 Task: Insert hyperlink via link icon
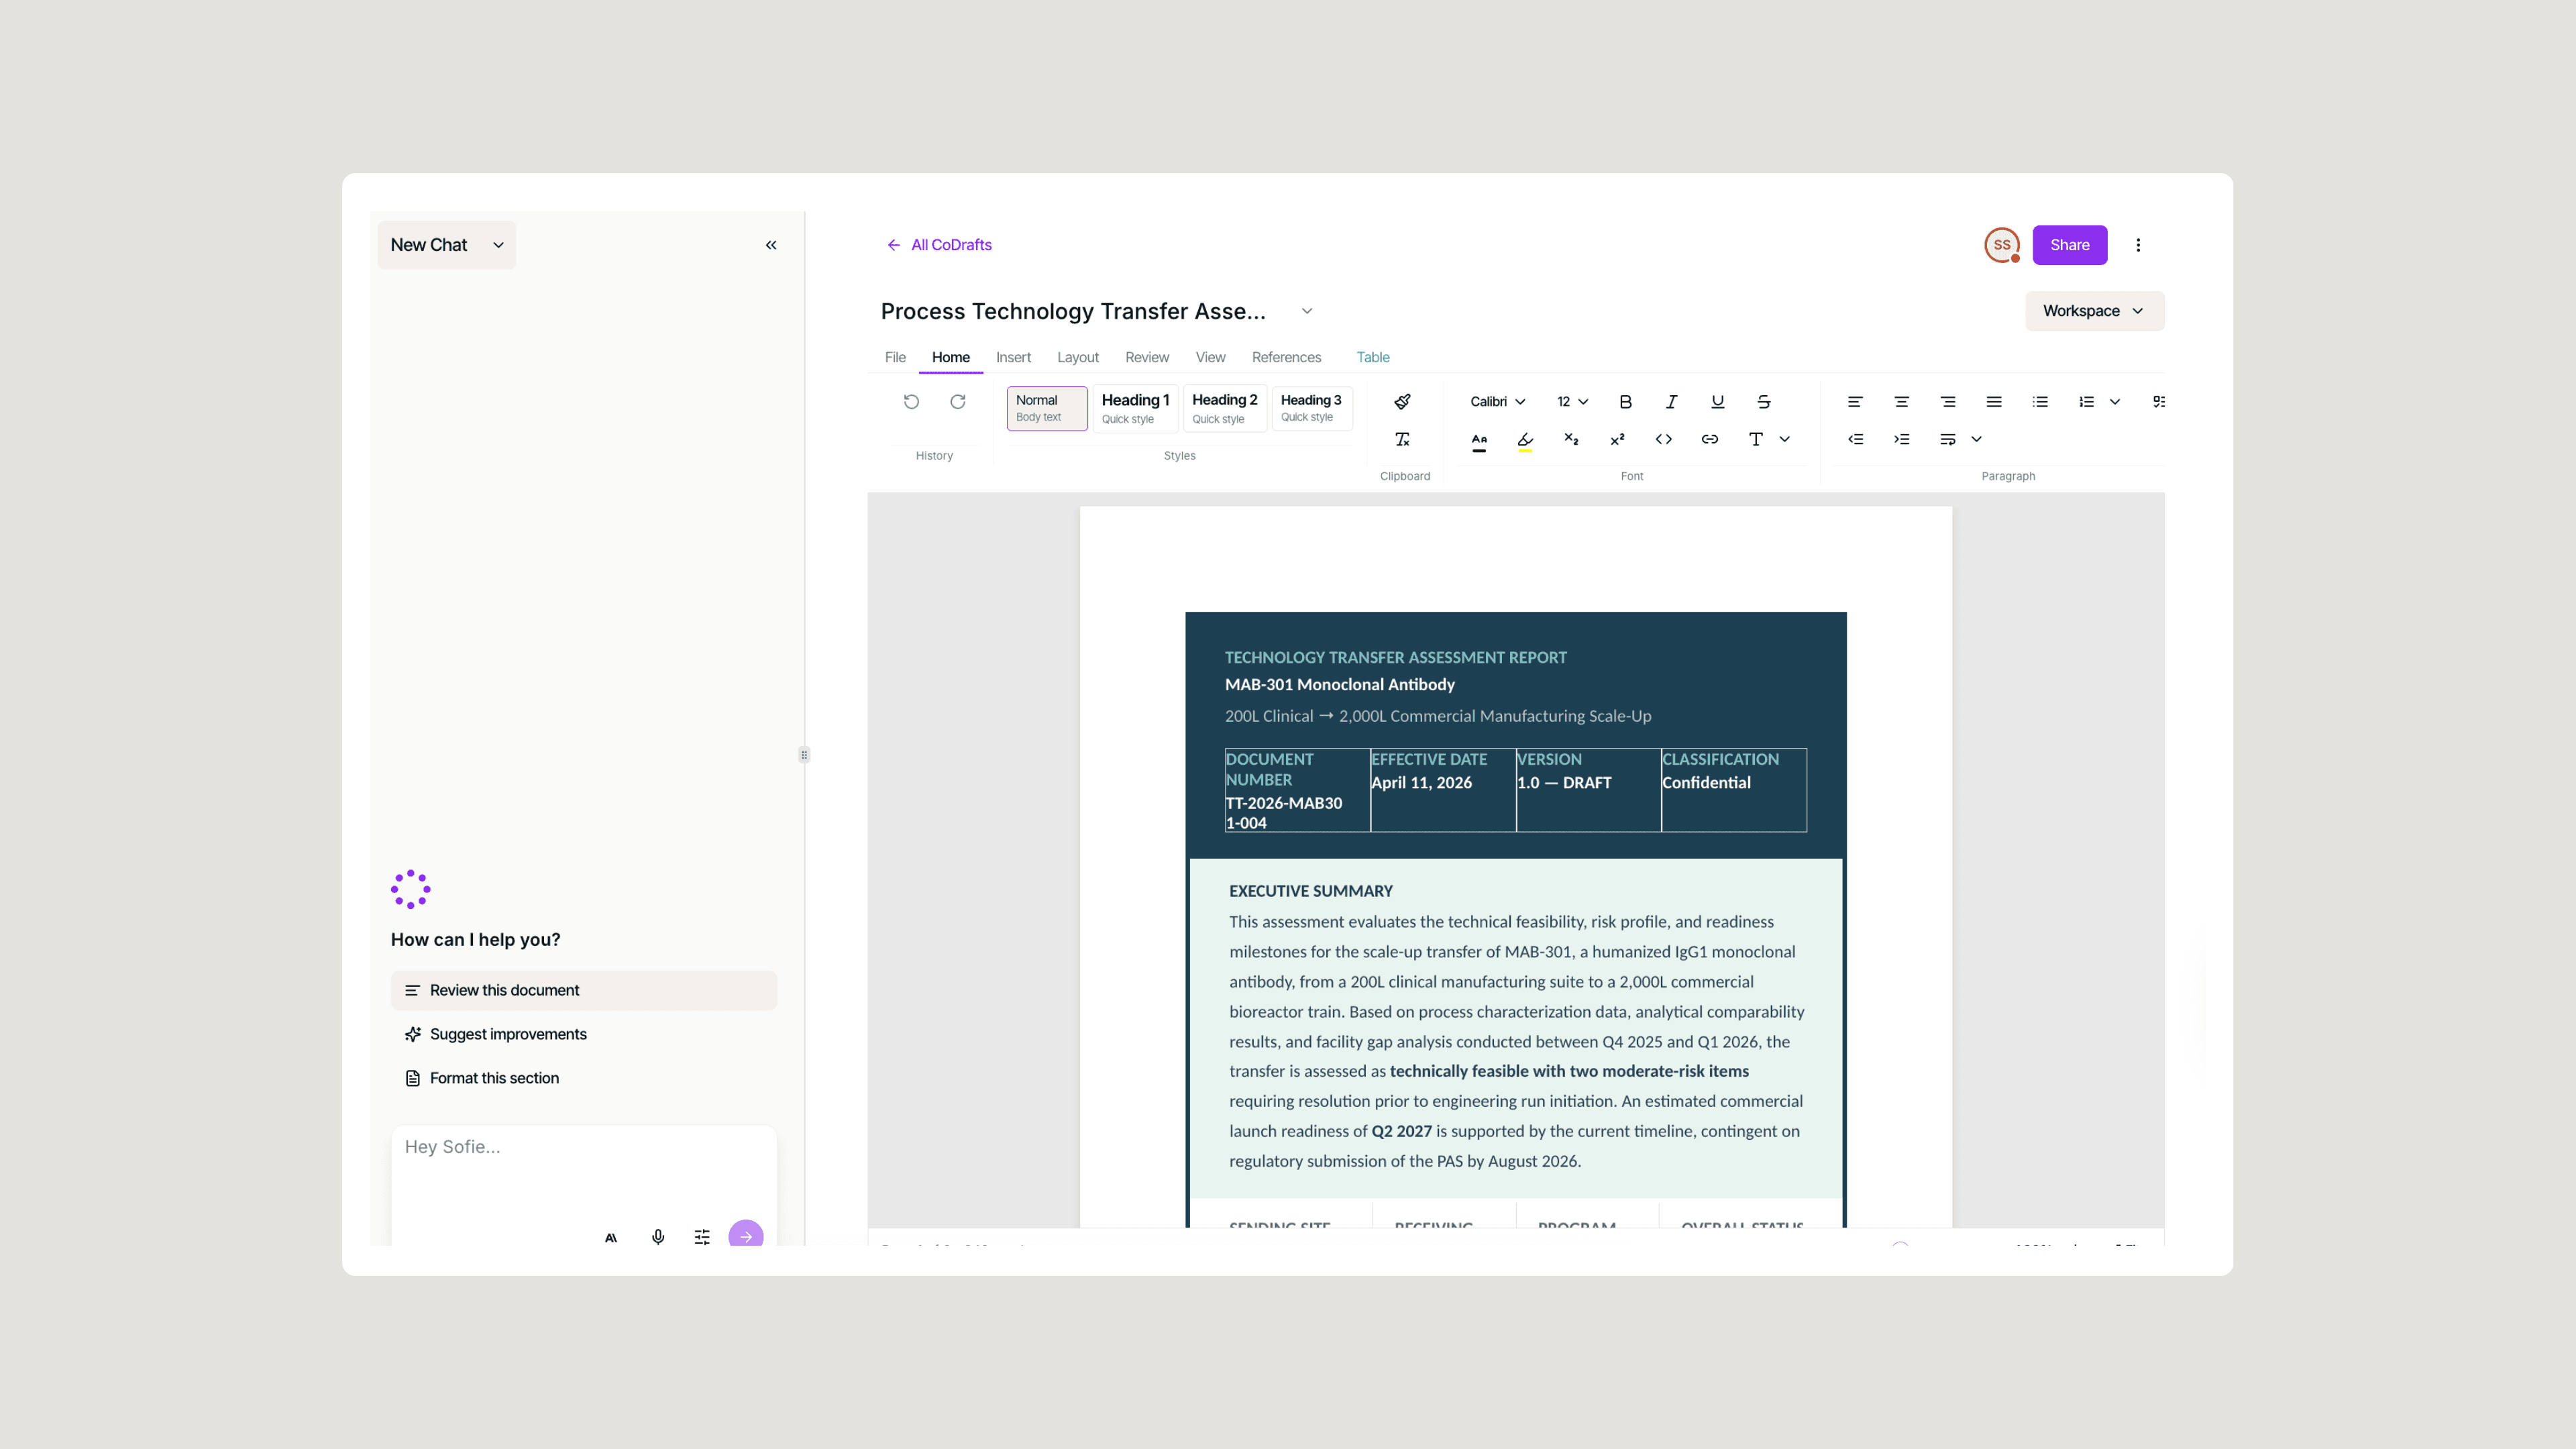[1709, 439]
